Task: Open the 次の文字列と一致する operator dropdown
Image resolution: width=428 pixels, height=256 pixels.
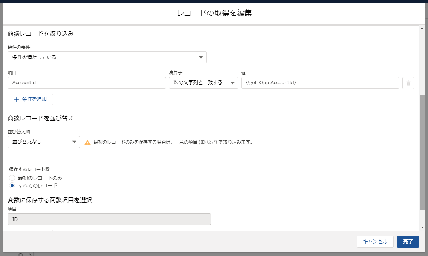Action: (x=203, y=83)
